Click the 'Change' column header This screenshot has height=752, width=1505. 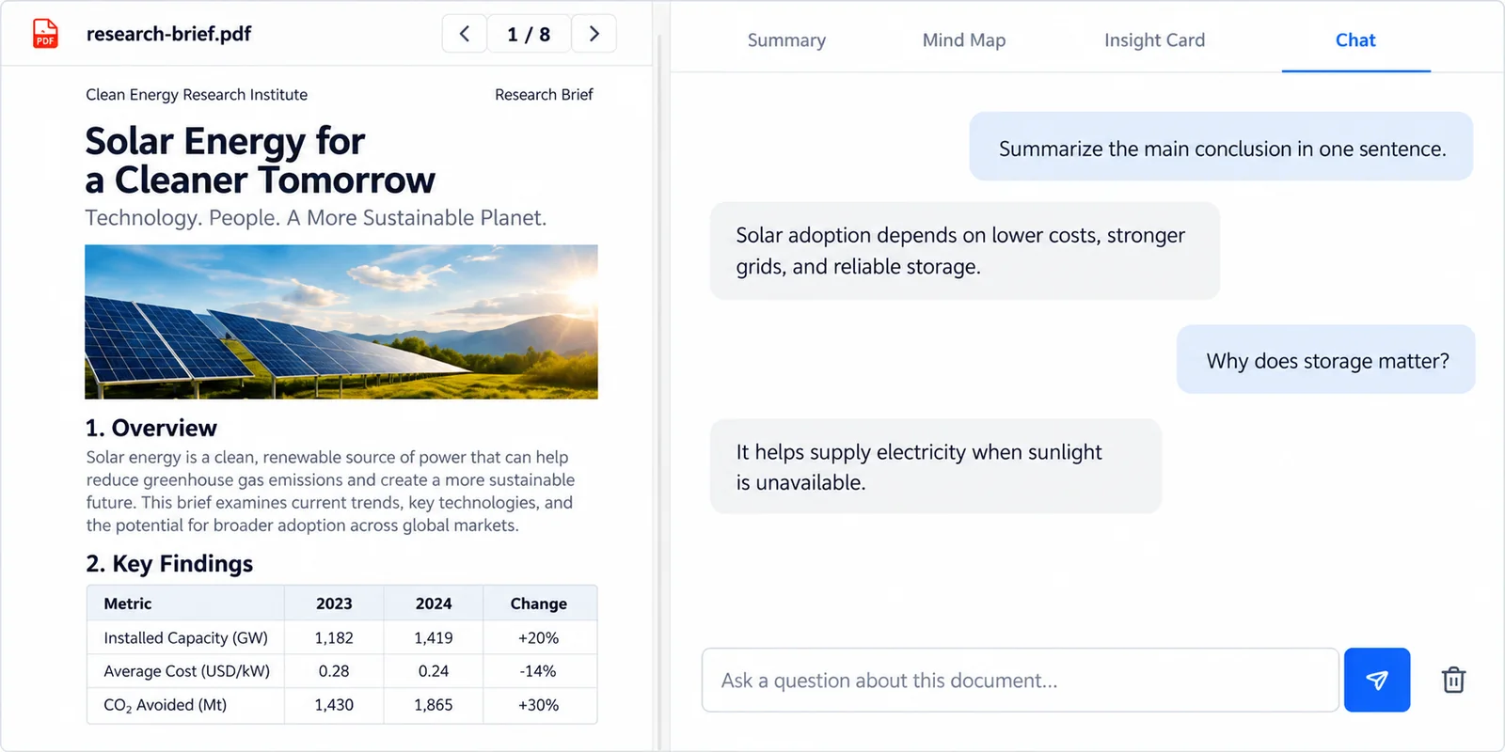tap(539, 603)
